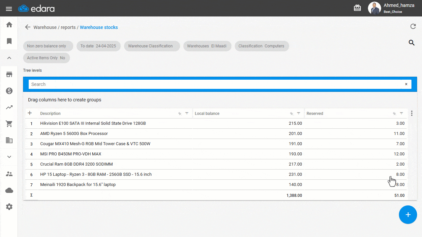Open the magnifier search filters icon
Viewport: 422px width, 237px height.
(411, 42)
